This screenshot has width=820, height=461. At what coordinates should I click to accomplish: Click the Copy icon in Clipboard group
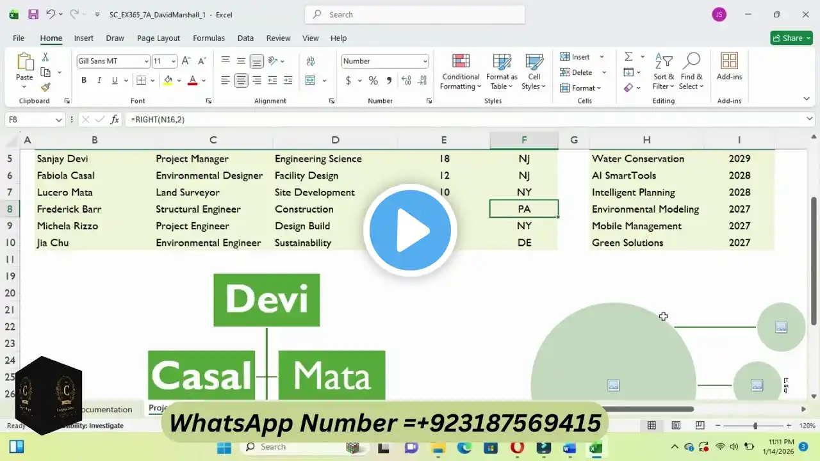point(45,72)
